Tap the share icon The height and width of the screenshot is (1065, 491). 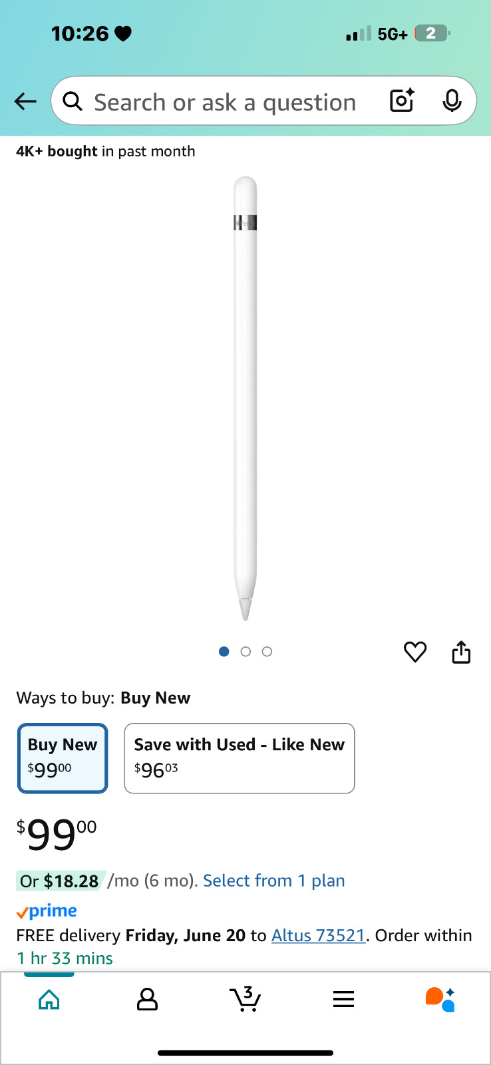pyautogui.click(x=461, y=652)
